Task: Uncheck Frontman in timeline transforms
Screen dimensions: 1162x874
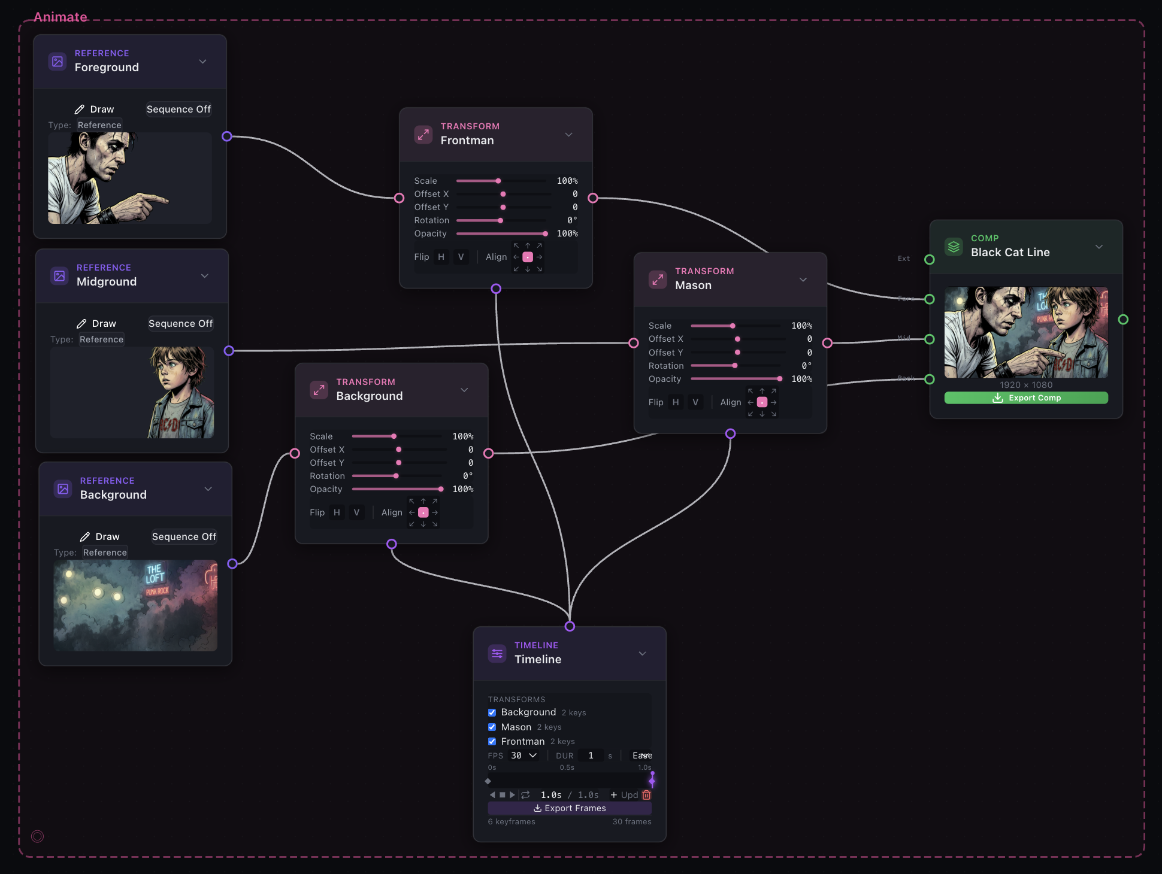Action: tap(492, 741)
